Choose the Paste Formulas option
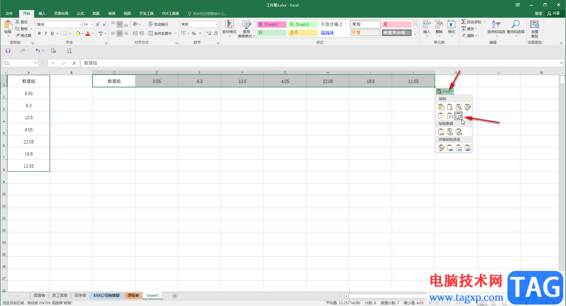This screenshot has height=306, width=566. pos(450,107)
